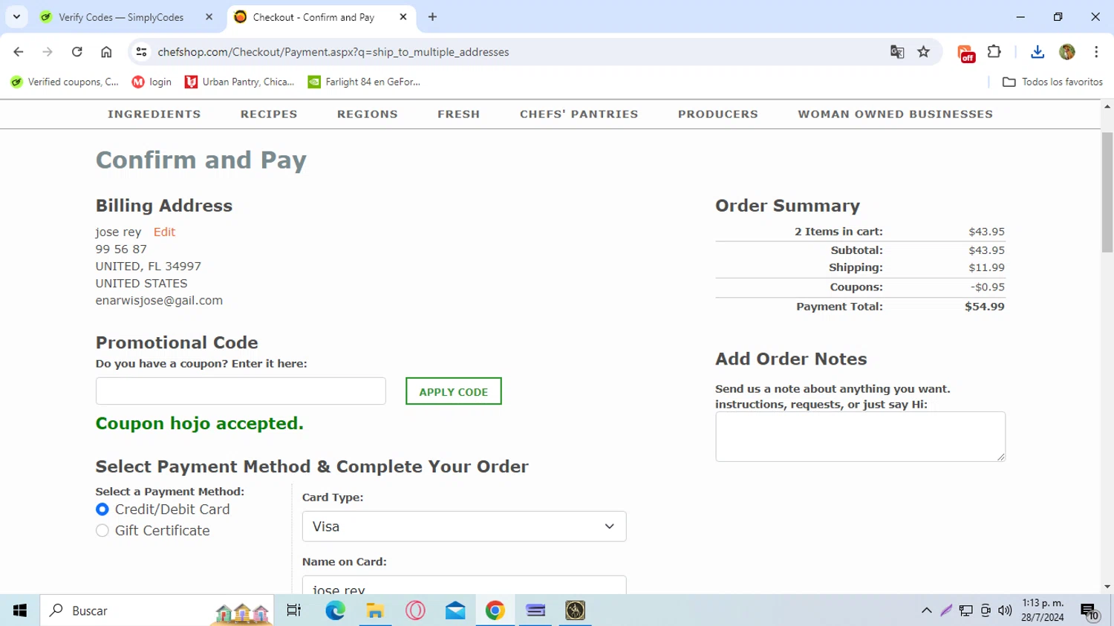Open 'Verified coupons' bookmark
This screenshot has width=1114, height=626.
65,82
